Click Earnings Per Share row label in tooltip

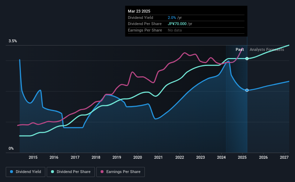145,30
